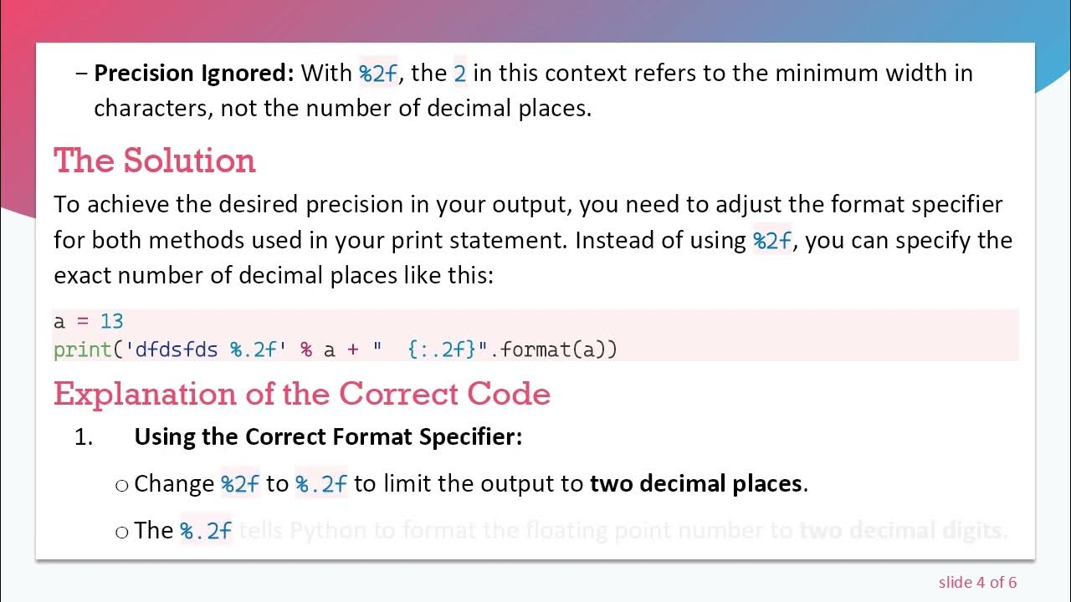Screen dimensions: 1071x602
Task: Click the "Explanation of the Correct Code" heading
Action: [x=302, y=394]
